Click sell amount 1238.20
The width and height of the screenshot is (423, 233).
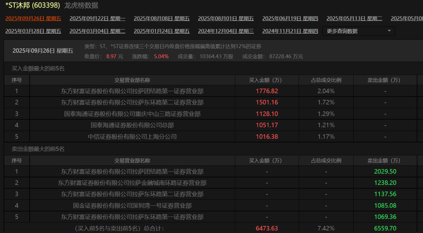[385, 183]
